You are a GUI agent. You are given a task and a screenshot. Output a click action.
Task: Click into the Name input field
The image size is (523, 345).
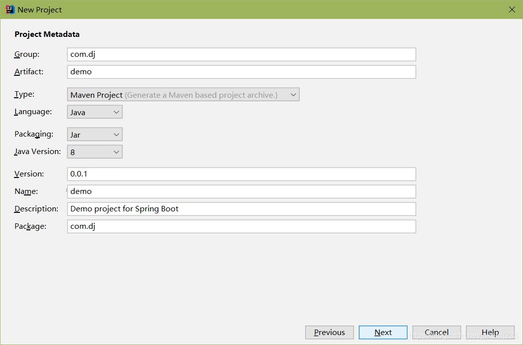241,191
